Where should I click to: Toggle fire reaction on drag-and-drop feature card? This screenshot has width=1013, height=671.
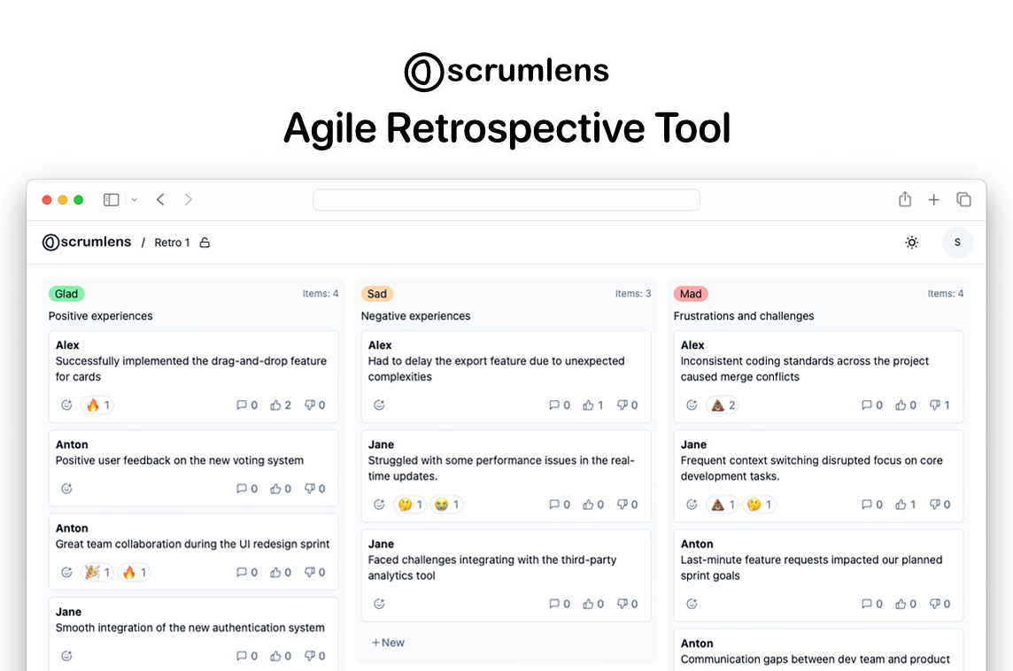click(x=97, y=405)
